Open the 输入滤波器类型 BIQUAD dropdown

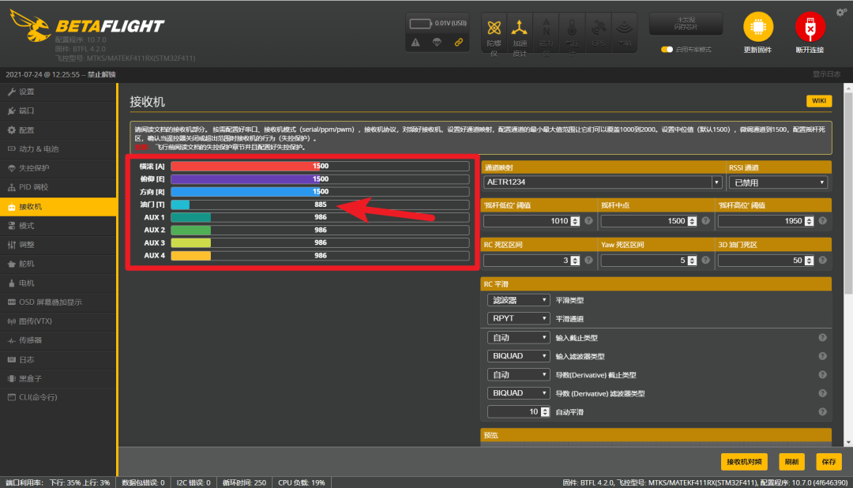coord(518,356)
